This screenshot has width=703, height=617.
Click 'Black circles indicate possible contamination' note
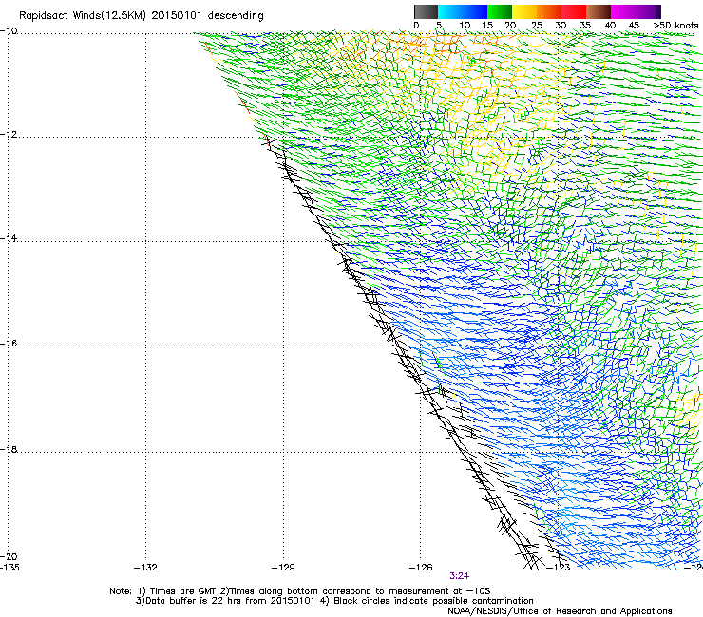tap(433, 601)
